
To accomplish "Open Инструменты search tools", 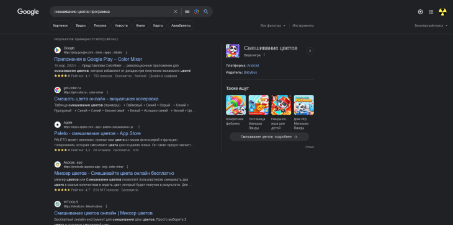I will [303, 25].
